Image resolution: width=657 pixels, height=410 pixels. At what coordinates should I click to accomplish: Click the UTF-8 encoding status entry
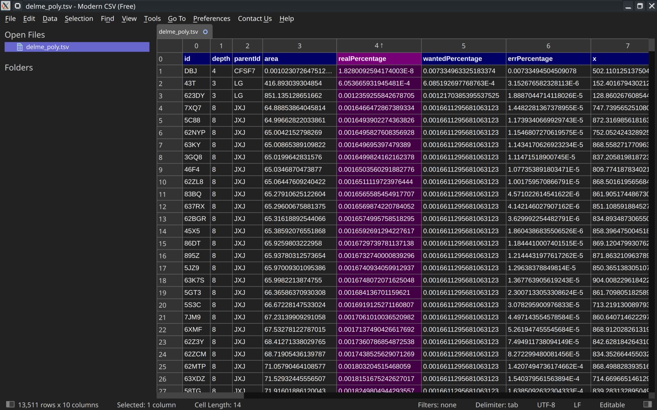click(546, 405)
